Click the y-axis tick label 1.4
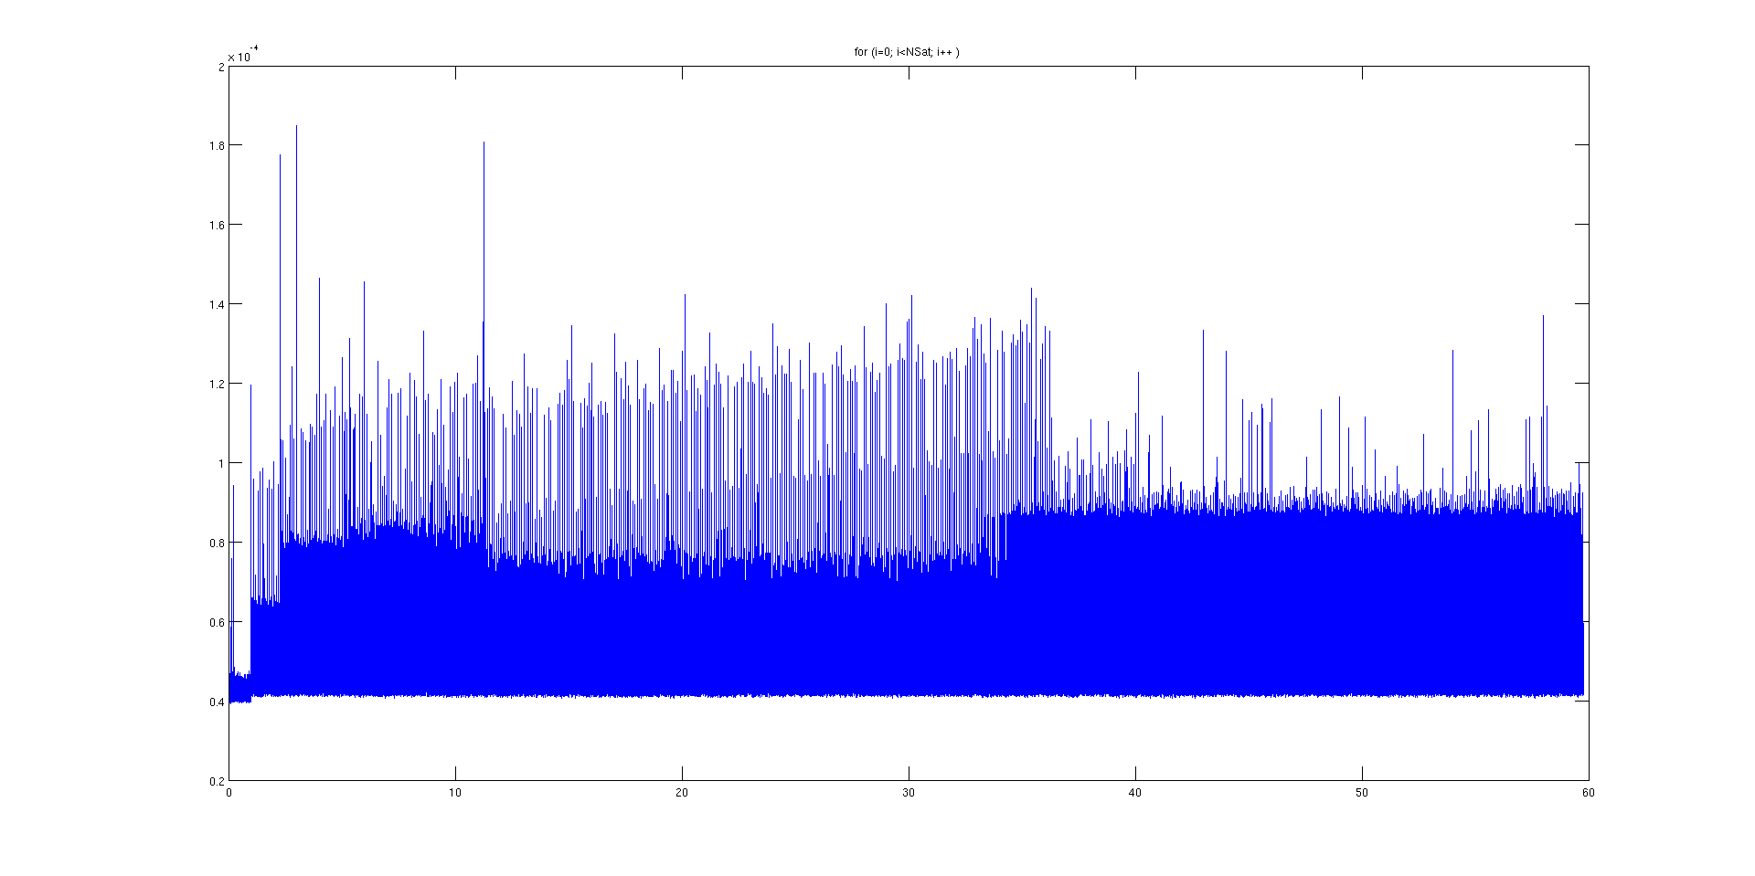Viewport: 1755px width, 876px height. (217, 304)
